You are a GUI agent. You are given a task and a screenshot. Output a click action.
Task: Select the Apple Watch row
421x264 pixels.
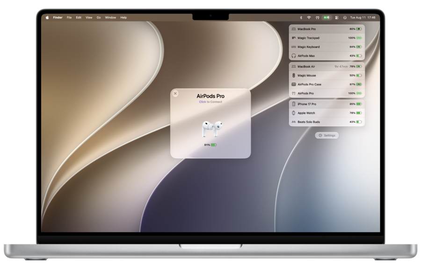pos(327,113)
